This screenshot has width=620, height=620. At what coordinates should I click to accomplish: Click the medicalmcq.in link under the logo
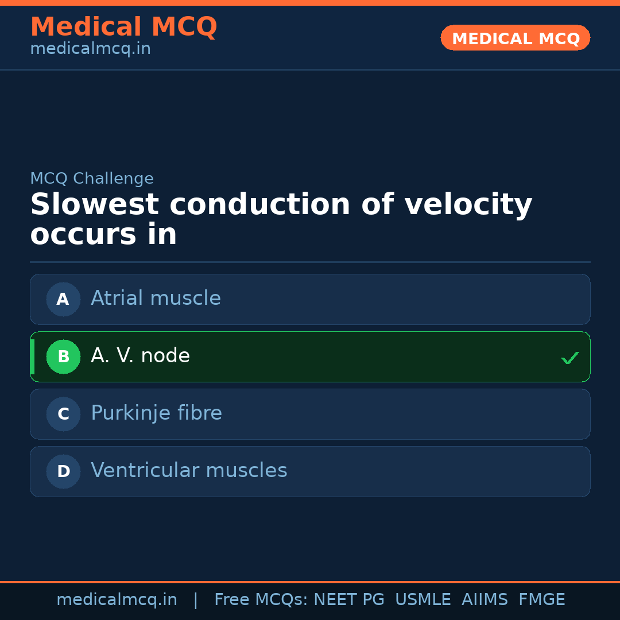(x=90, y=48)
